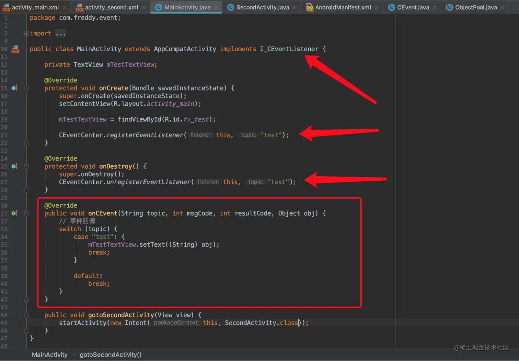
Task: Click the onCEvent method name
Action: coord(103,213)
